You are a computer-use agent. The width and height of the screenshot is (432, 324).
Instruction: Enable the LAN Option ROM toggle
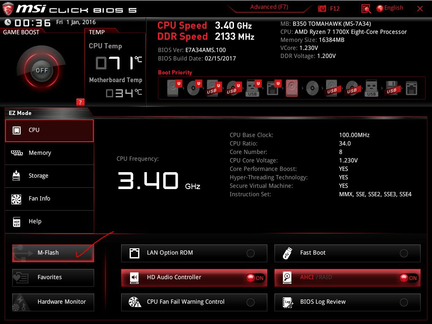click(250, 253)
